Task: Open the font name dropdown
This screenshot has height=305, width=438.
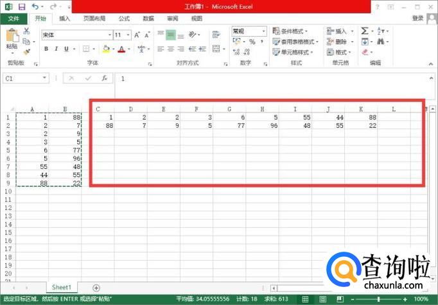Action: (x=109, y=35)
